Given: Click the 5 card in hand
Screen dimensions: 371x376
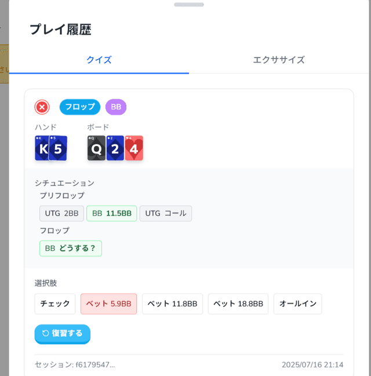Looking at the screenshot, I should [x=59, y=149].
